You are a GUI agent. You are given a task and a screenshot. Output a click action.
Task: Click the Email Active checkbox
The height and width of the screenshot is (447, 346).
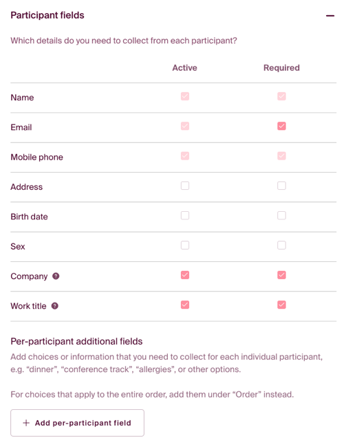click(x=185, y=126)
